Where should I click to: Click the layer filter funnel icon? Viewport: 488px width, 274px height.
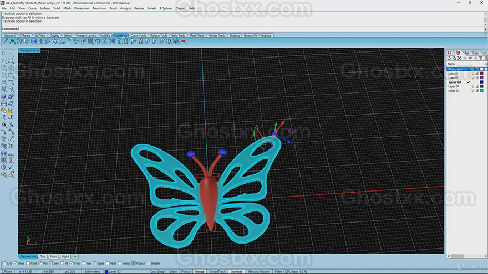(x=481, y=58)
